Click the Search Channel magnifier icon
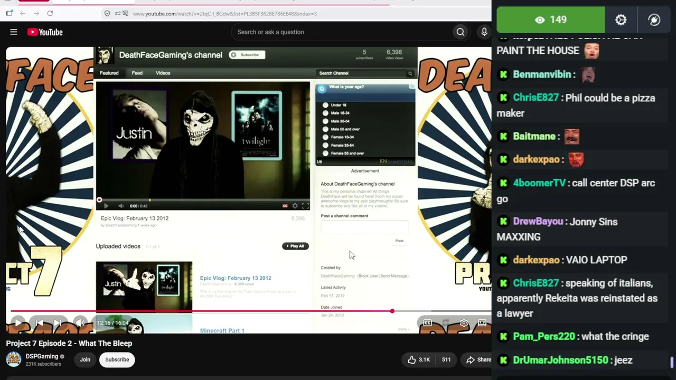The image size is (676, 380). [x=410, y=73]
